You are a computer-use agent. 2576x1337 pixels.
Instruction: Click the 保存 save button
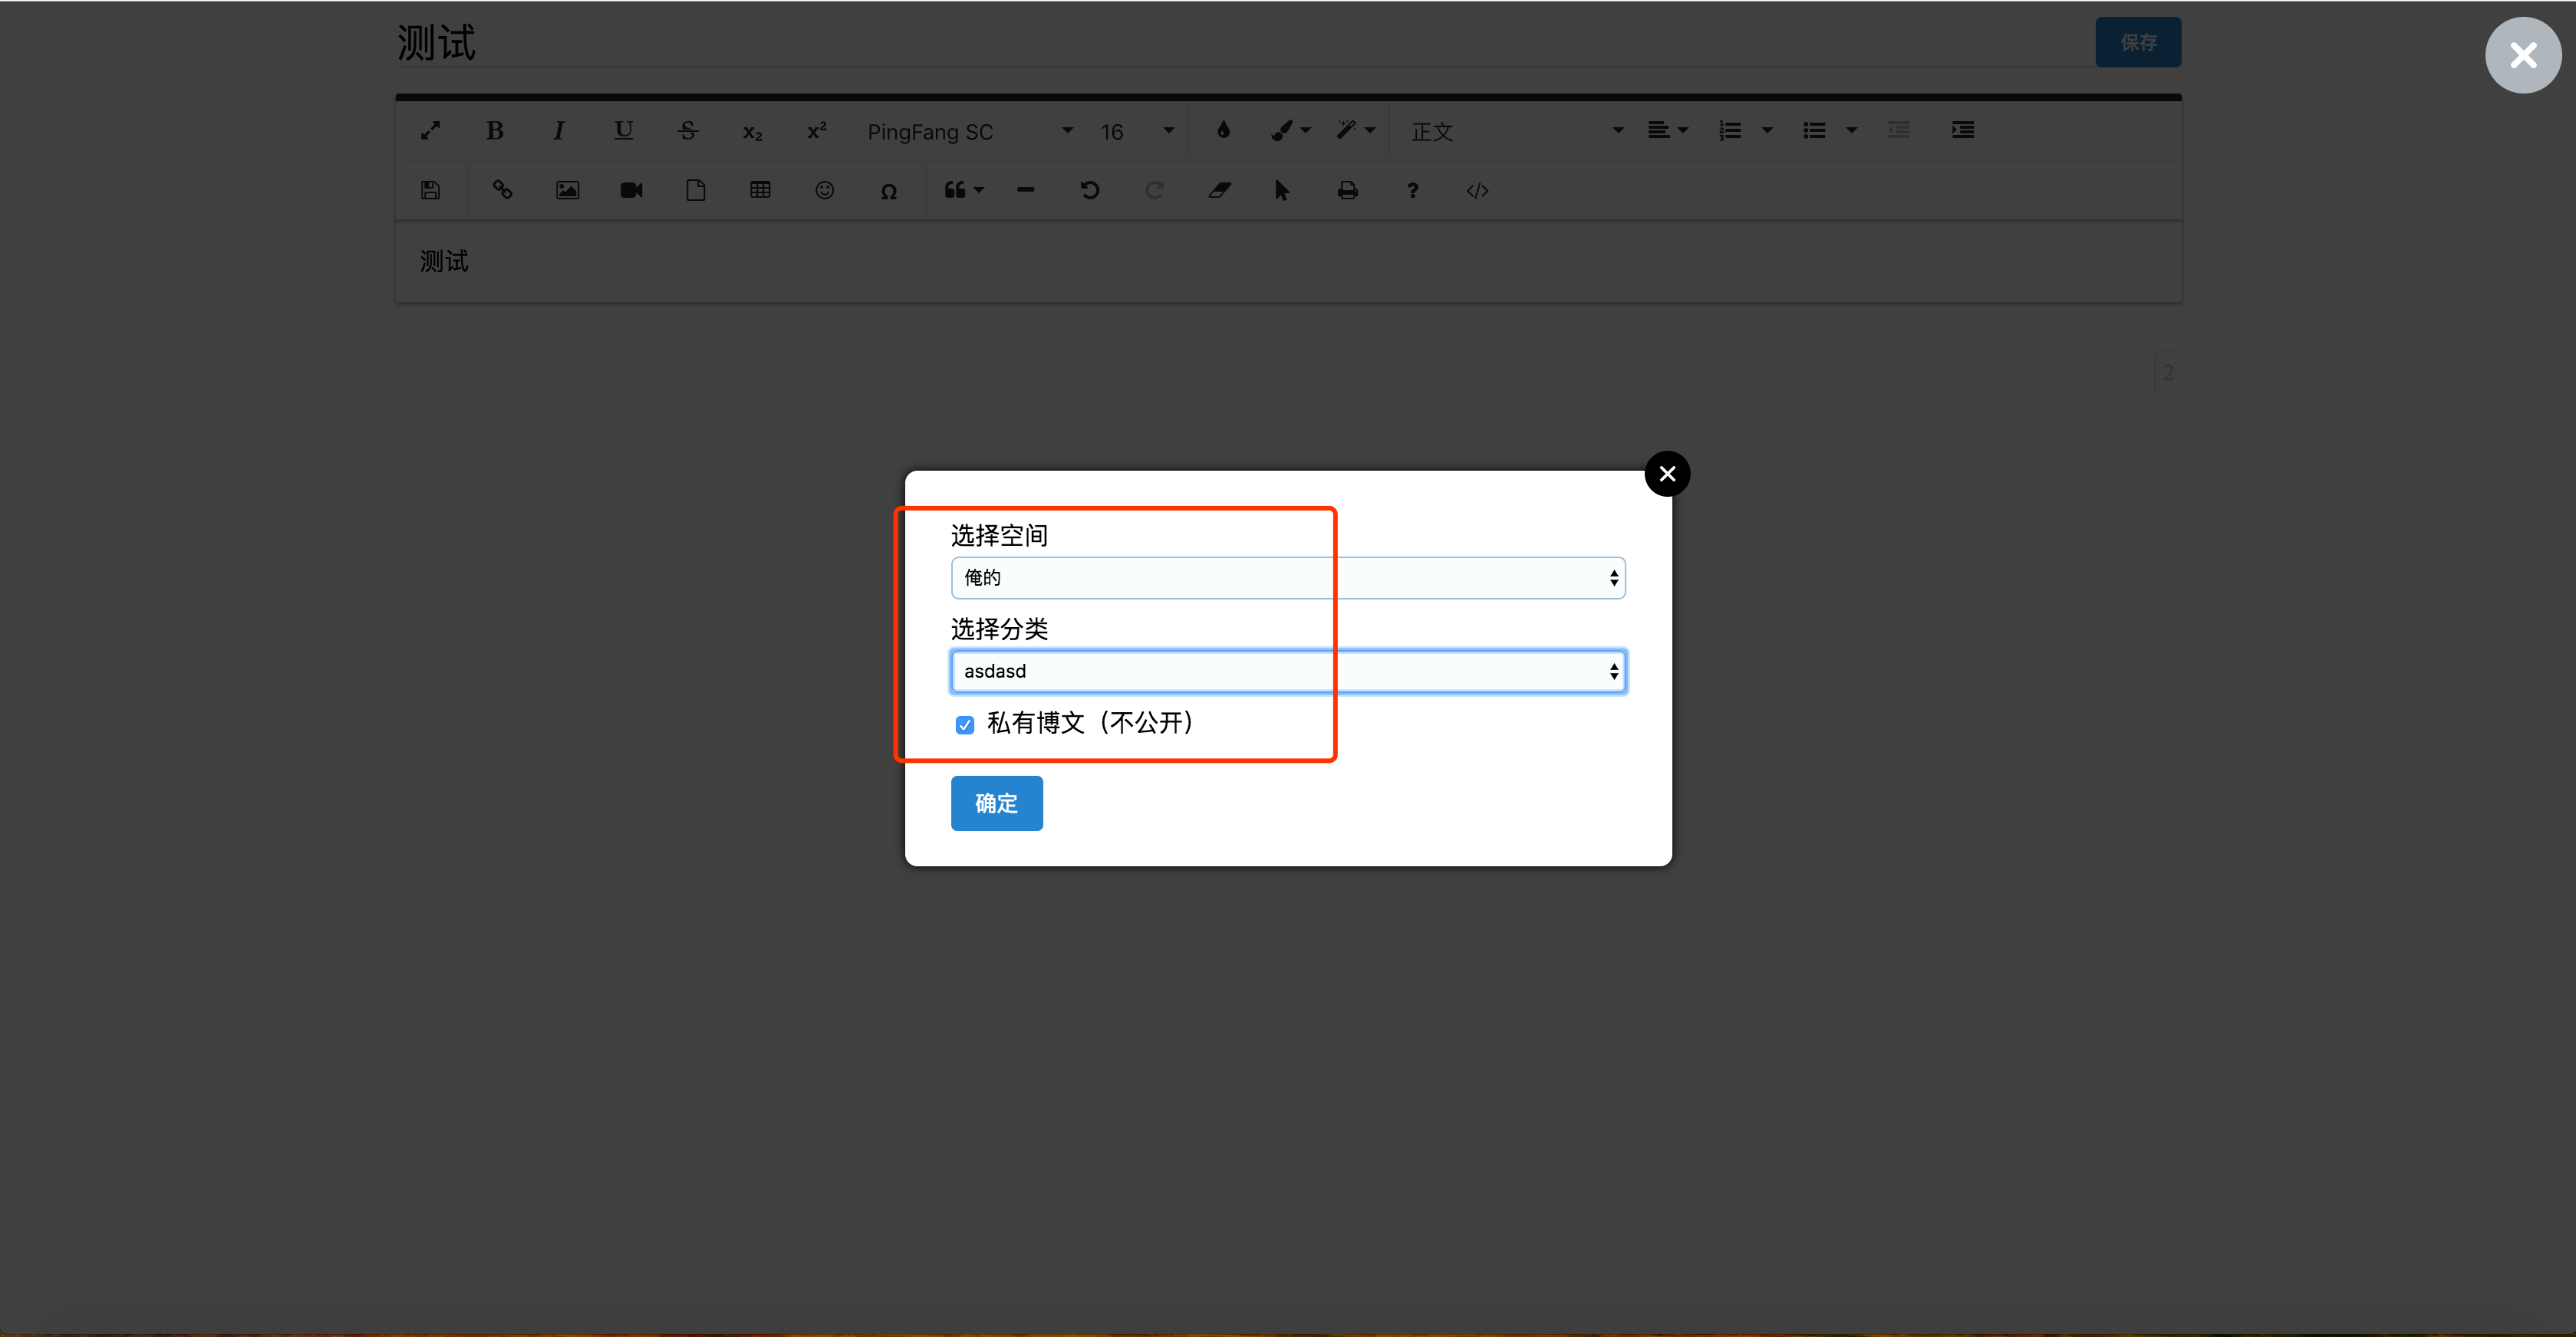pos(2138,43)
